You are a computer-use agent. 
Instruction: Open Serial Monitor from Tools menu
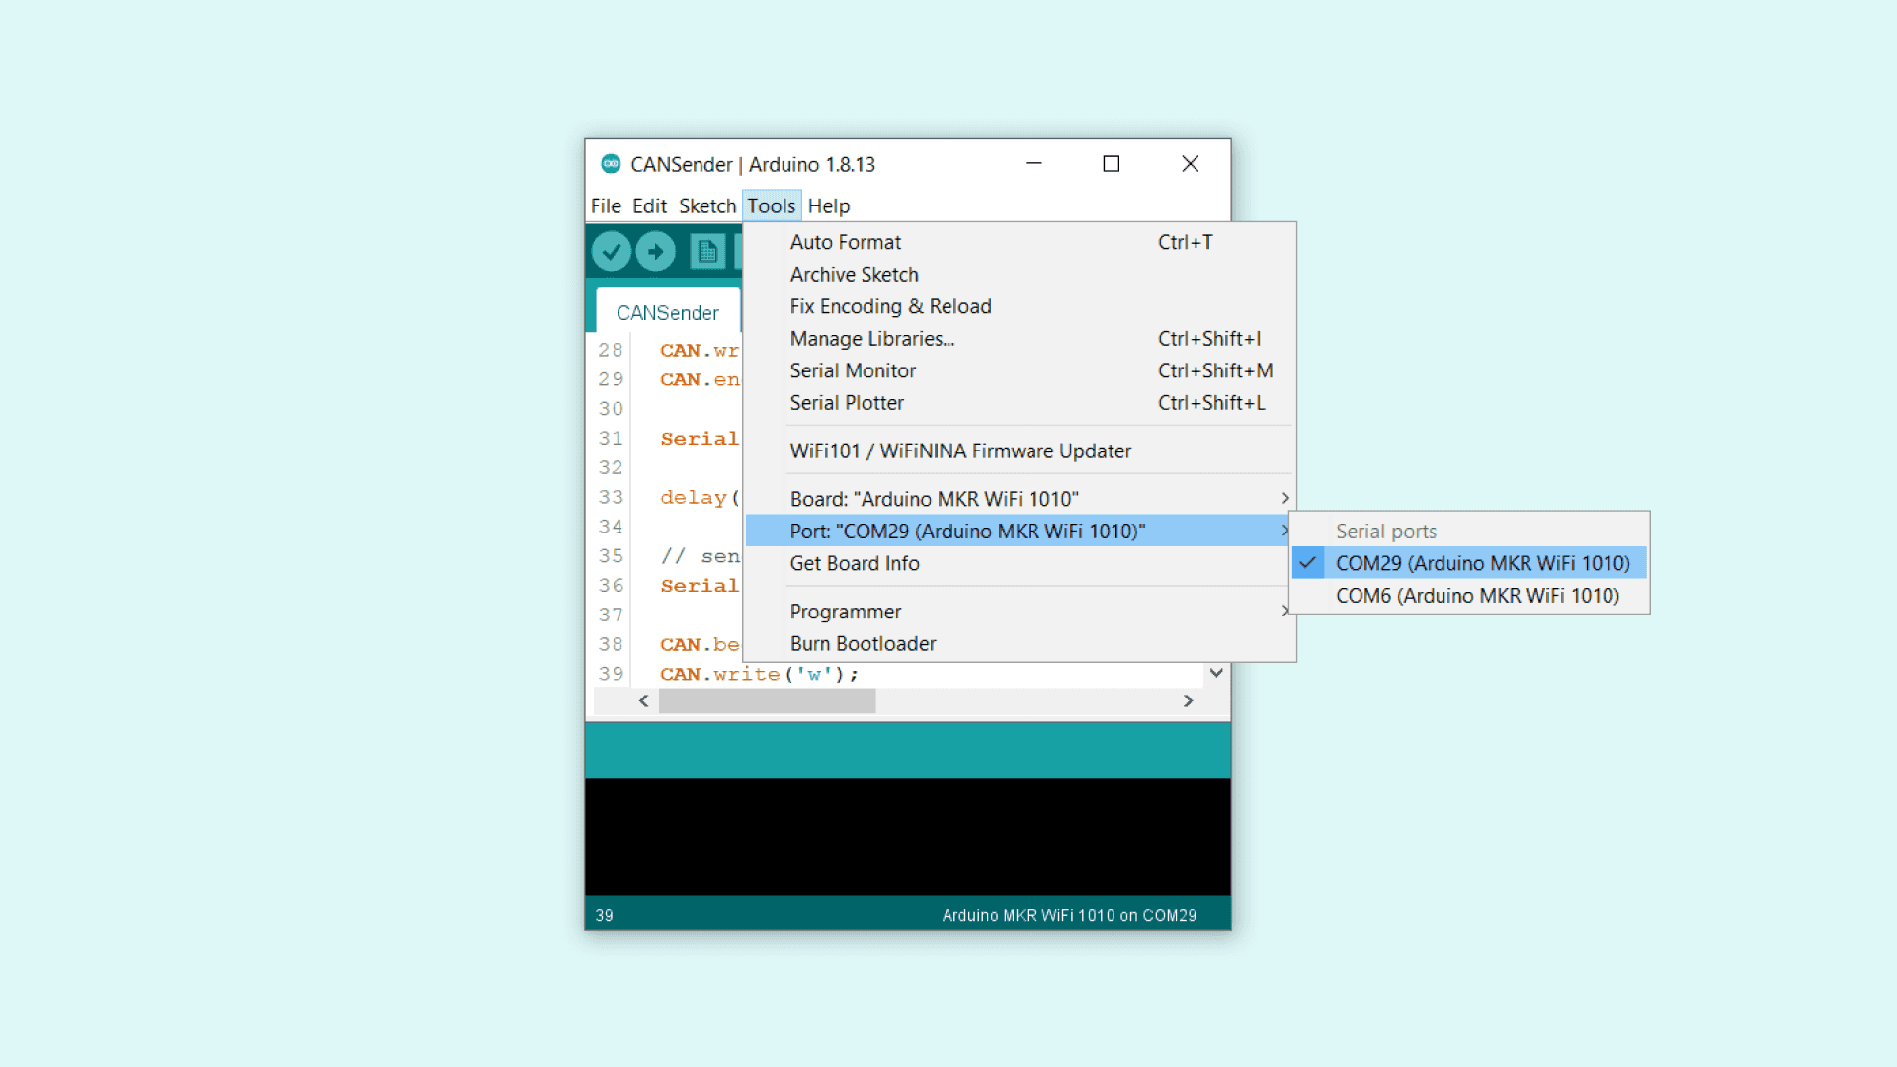pyautogui.click(x=853, y=370)
